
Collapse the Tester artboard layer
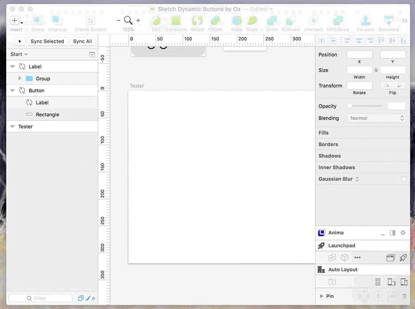tap(12, 127)
